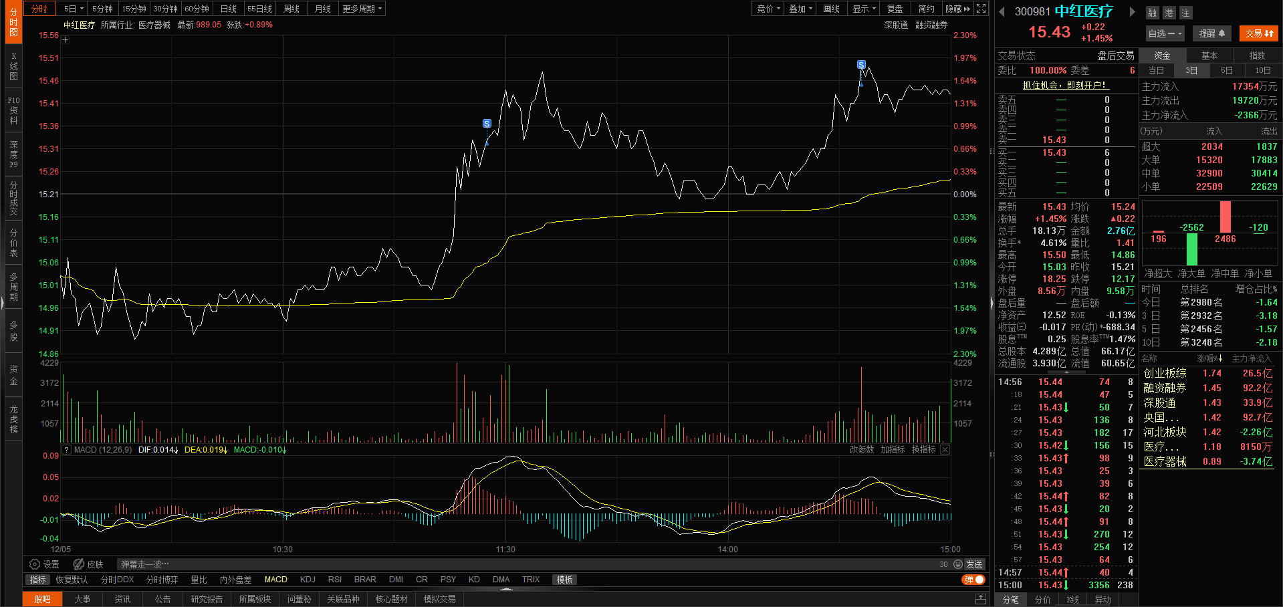The image size is (1283, 607).
Task: Switch to the 指数 tab
Action: 1258,55
